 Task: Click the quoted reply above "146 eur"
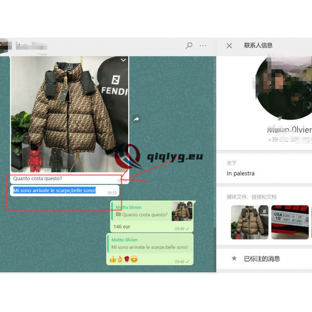pyautogui.click(x=142, y=211)
